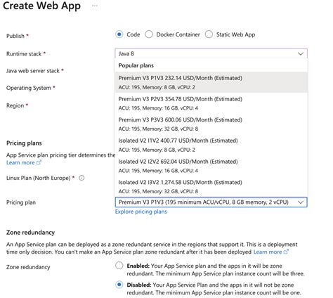Select the Docker Container publish option
Image resolution: width=333 pixels, height=298 pixels.
149,34
